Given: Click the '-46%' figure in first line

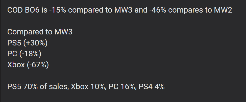Looking at the screenshot, I should [x=159, y=10].
